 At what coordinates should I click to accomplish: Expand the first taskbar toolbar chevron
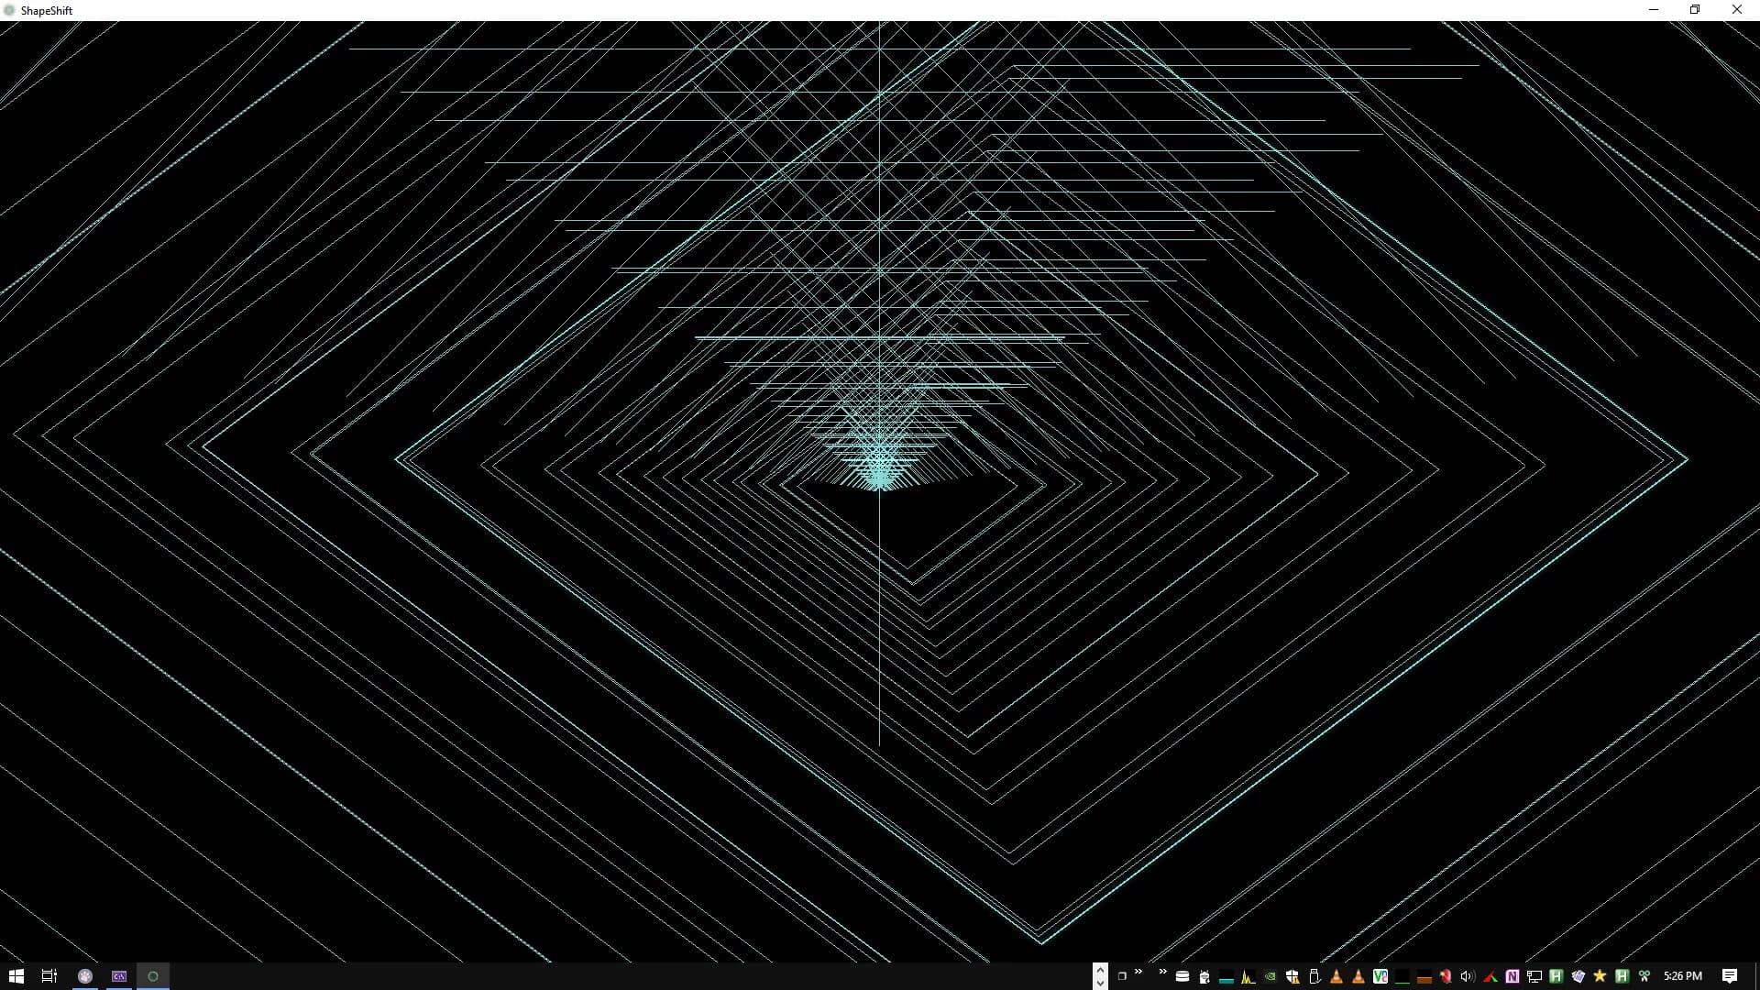1138,972
